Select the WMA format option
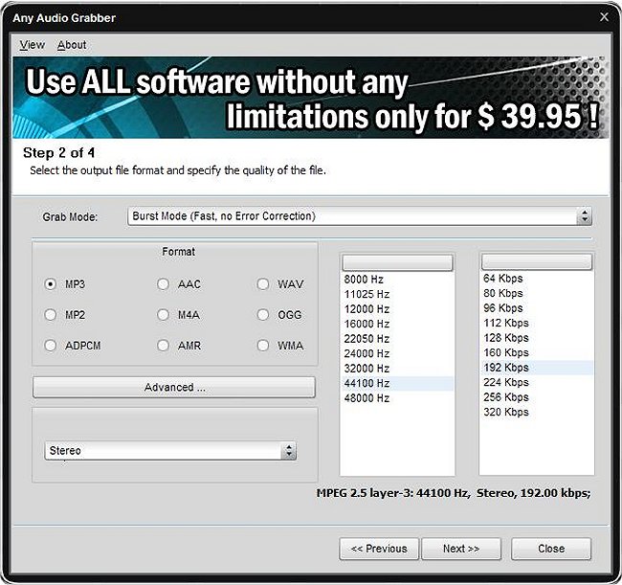Image resolution: width=622 pixels, height=585 pixels. [x=262, y=346]
